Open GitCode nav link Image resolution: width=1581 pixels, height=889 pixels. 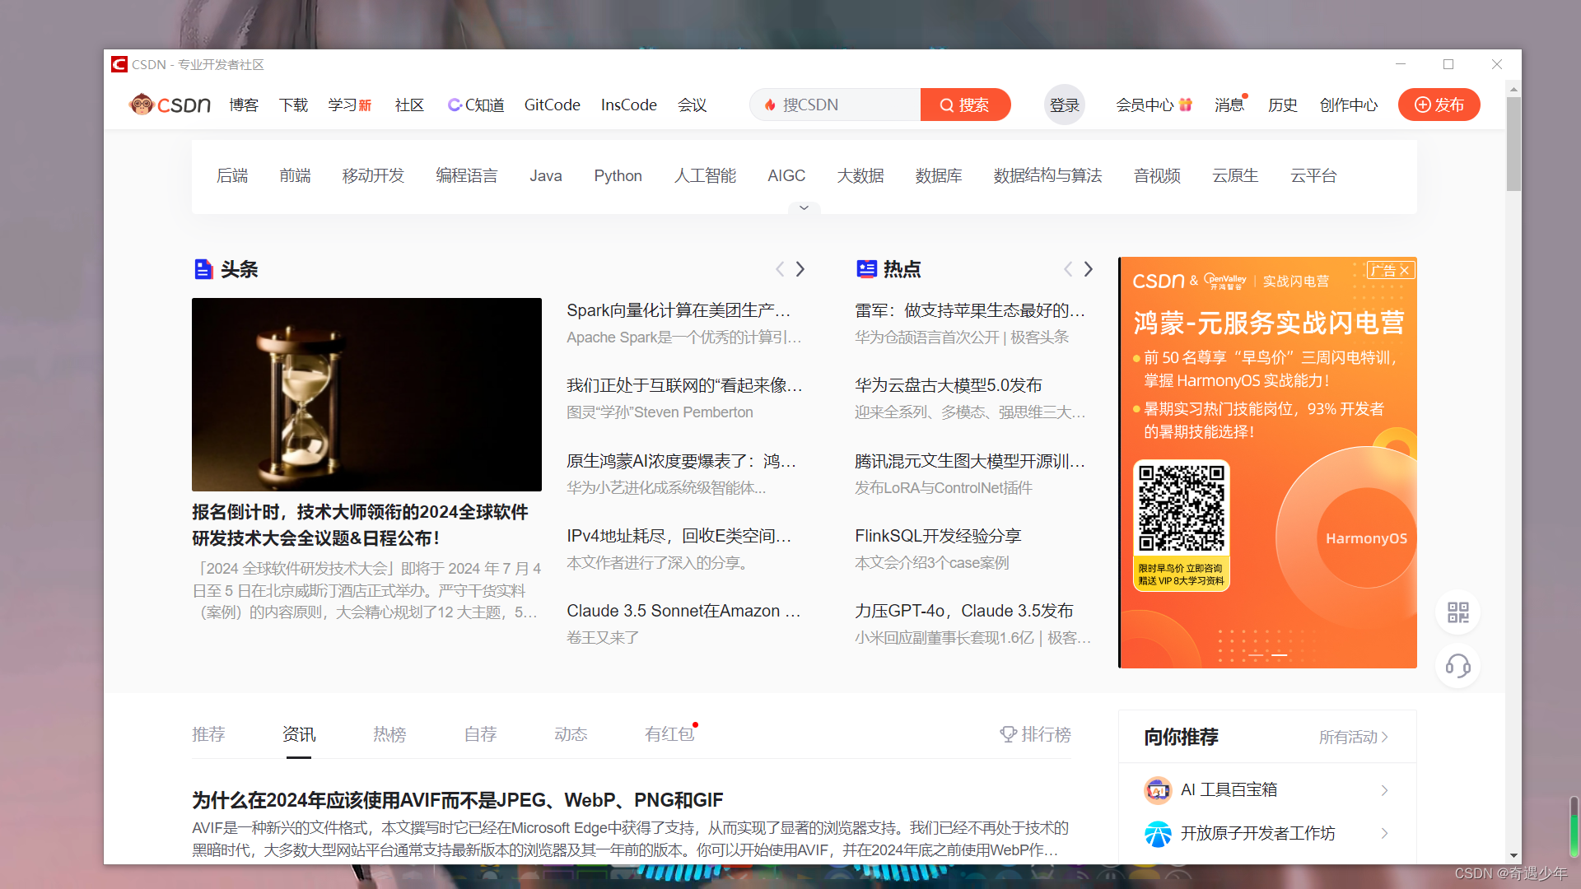click(x=553, y=105)
